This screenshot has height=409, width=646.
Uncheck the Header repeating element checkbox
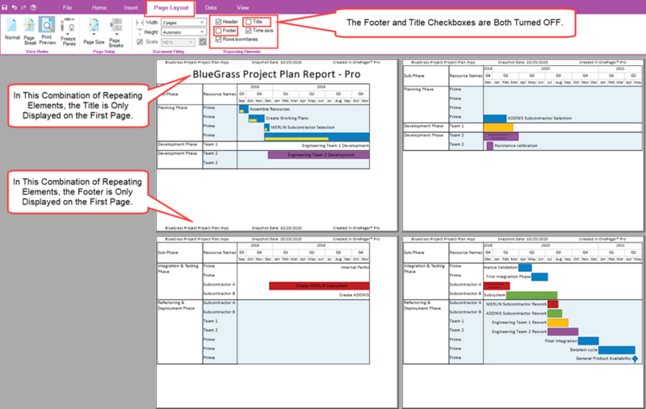click(x=218, y=22)
